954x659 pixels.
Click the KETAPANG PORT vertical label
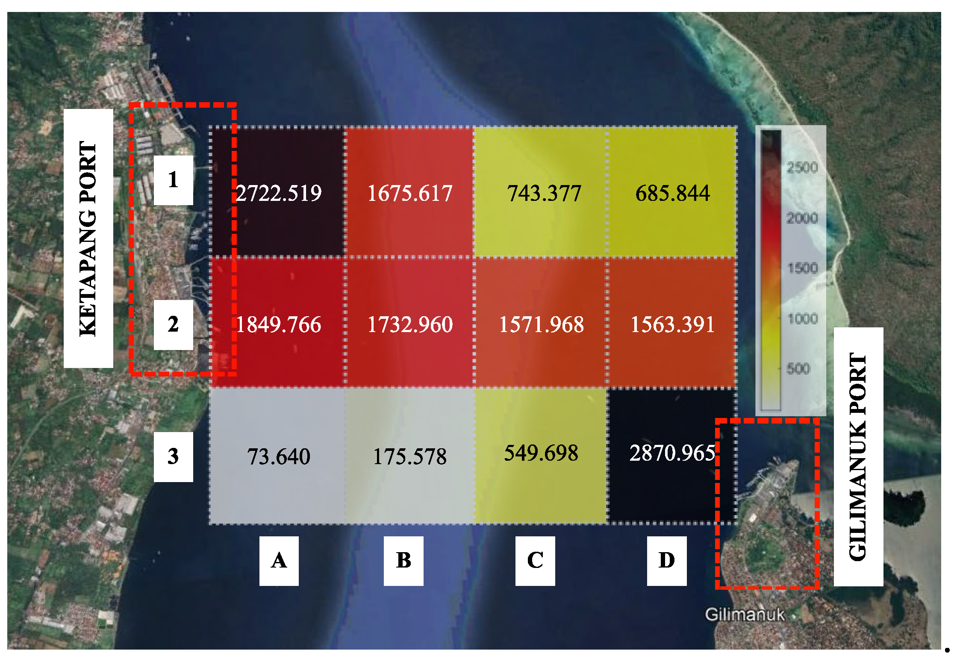[88, 238]
